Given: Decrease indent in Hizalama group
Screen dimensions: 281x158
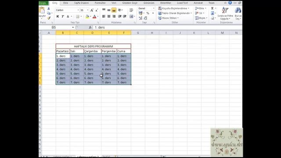Looking at the screenshot, I should 120,16.
